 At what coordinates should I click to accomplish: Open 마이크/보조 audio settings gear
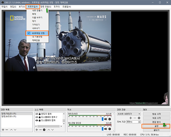click(110, 119)
